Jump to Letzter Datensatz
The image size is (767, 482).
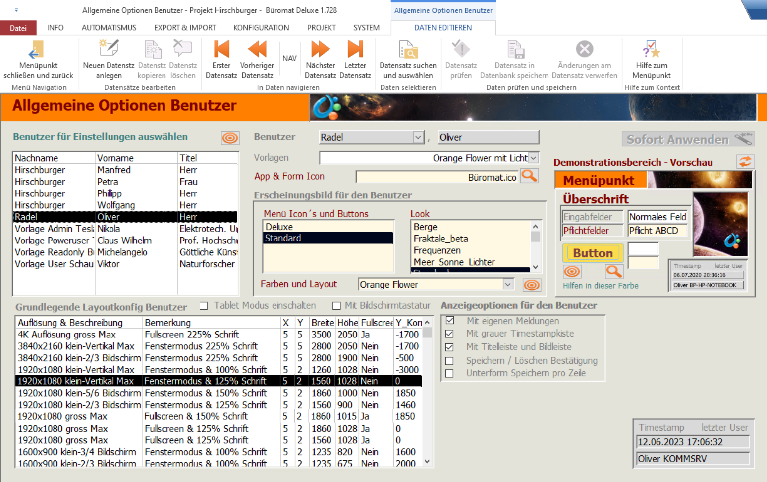(x=355, y=50)
